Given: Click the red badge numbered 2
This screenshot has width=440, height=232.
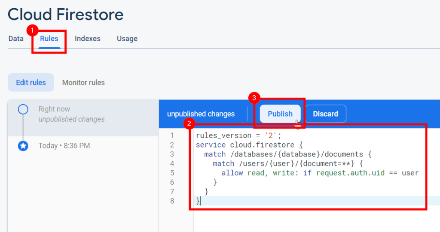Looking at the screenshot, I should (x=189, y=124).
